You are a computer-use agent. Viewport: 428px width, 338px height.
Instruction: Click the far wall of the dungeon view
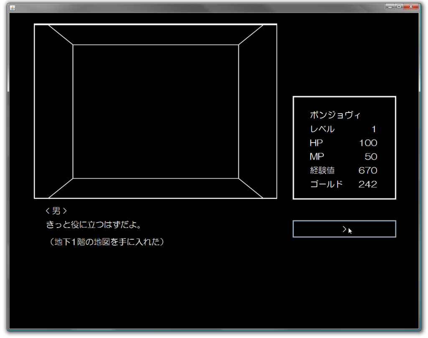pyautogui.click(x=155, y=112)
